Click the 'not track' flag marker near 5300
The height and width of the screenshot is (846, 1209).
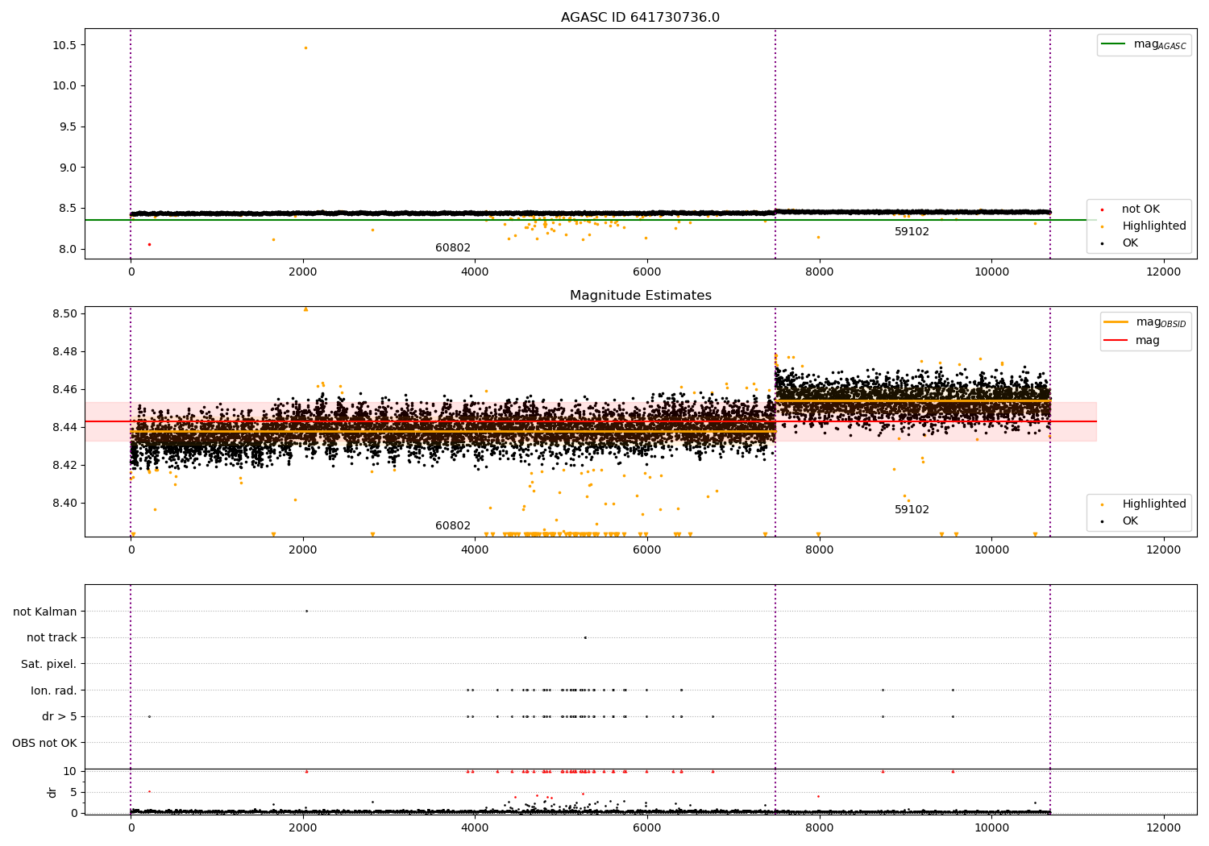pyautogui.click(x=585, y=637)
